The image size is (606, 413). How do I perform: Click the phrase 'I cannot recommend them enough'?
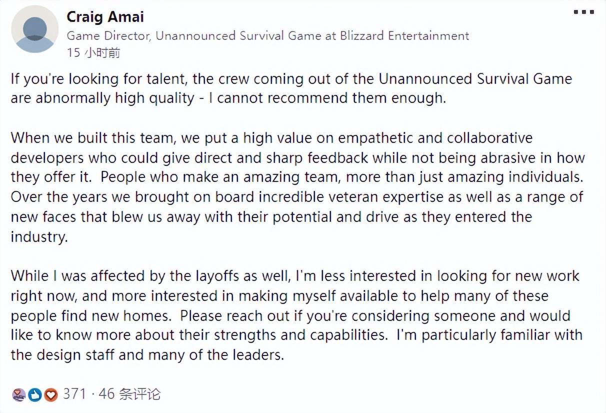coord(326,97)
